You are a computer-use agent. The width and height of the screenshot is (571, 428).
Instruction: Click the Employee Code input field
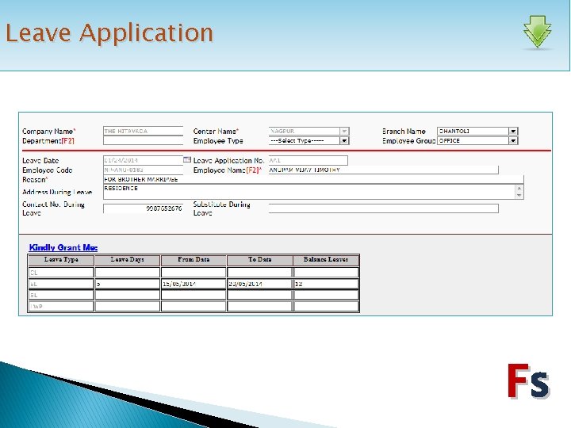tap(143, 170)
